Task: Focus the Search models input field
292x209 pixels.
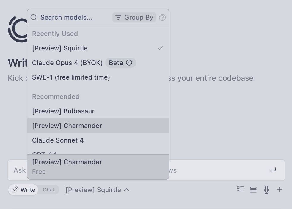Action: coord(71,18)
